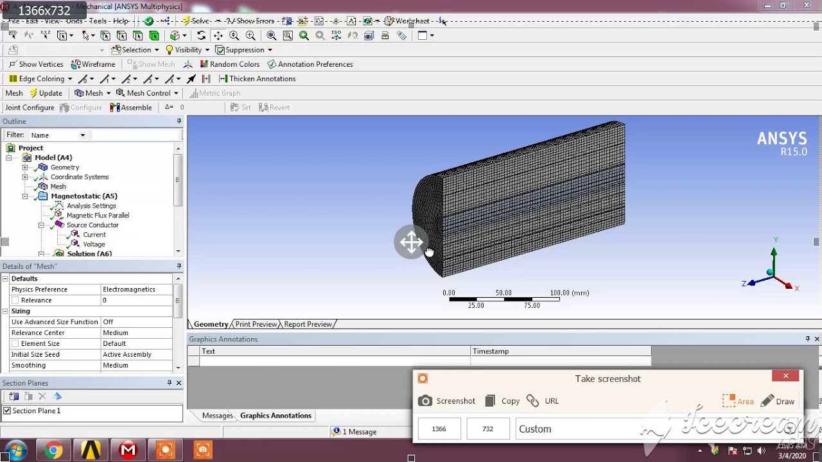Check the Element Size row checkbox
This screenshot has height=462, width=822.
point(15,344)
